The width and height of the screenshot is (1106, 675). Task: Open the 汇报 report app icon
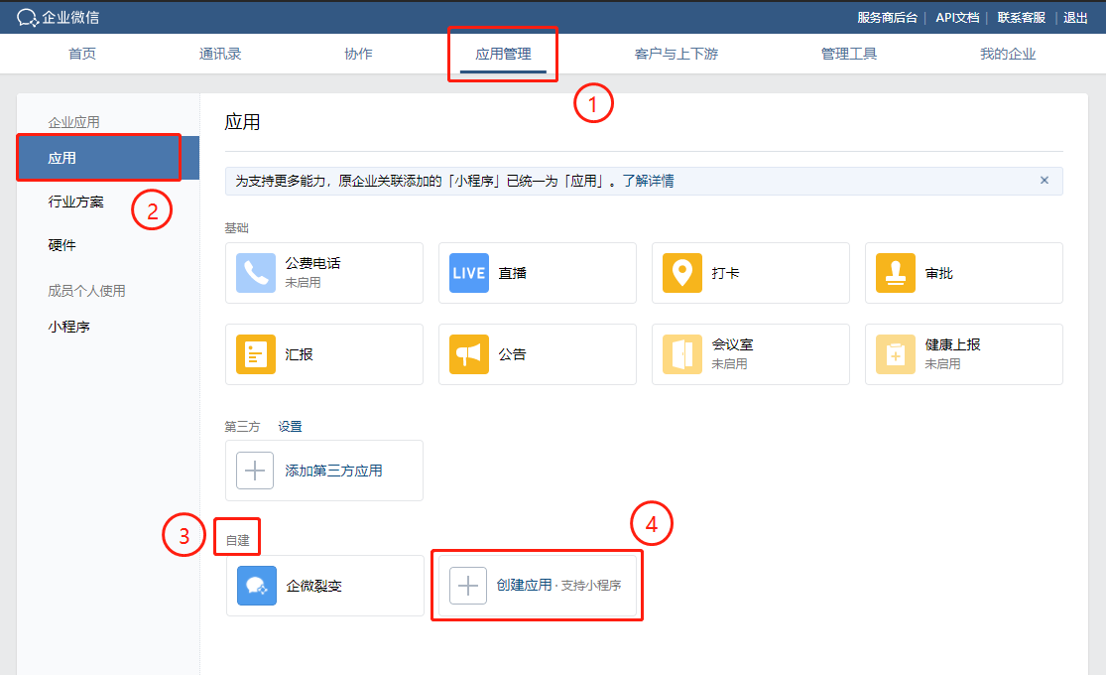pyautogui.click(x=256, y=354)
